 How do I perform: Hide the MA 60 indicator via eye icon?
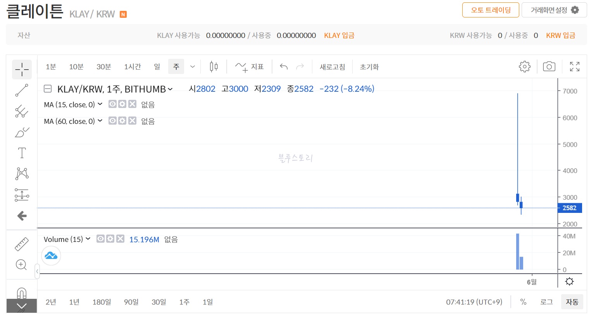tap(112, 121)
